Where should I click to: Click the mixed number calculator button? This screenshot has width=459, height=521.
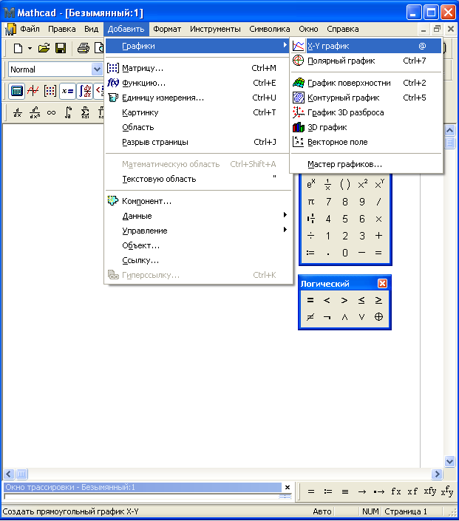tap(310, 219)
